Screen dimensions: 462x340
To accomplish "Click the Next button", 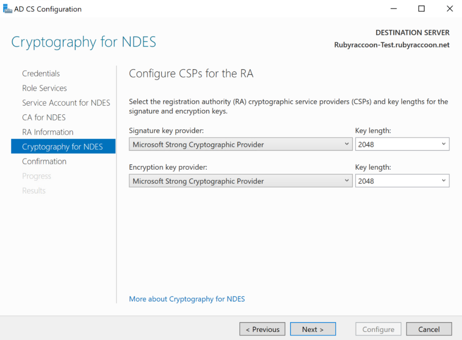I will pyautogui.click(x=313, y=329).
